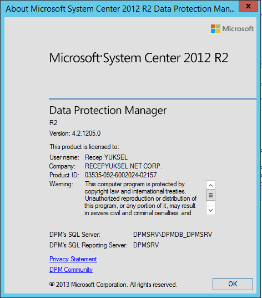
Task: Click the user name Recep YUKSEL
Action: click(x=106, y=157)
